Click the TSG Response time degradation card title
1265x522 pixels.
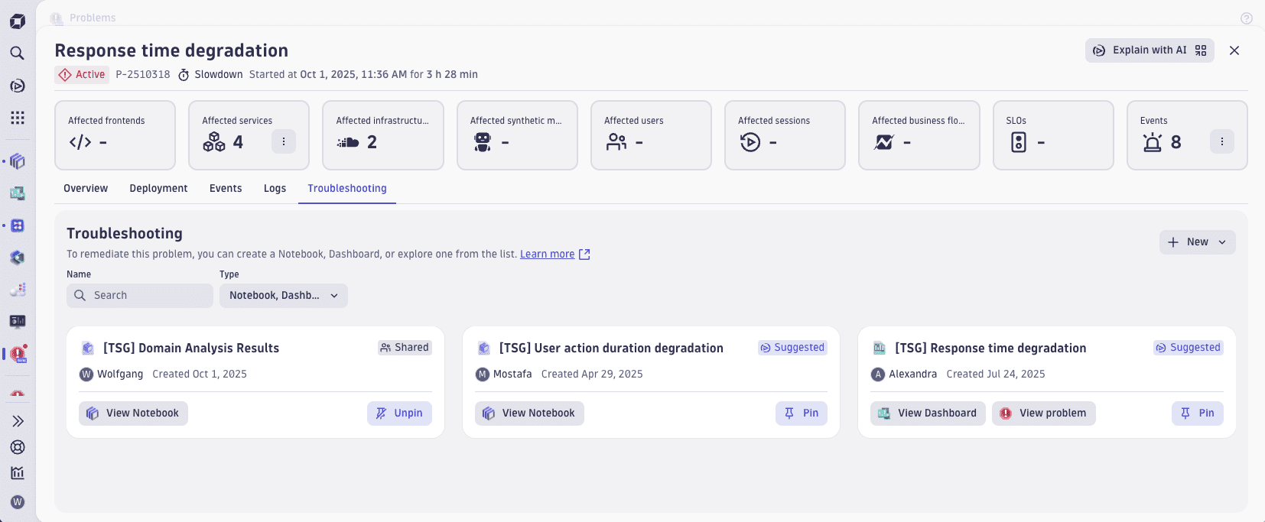[x=990, y=349]
